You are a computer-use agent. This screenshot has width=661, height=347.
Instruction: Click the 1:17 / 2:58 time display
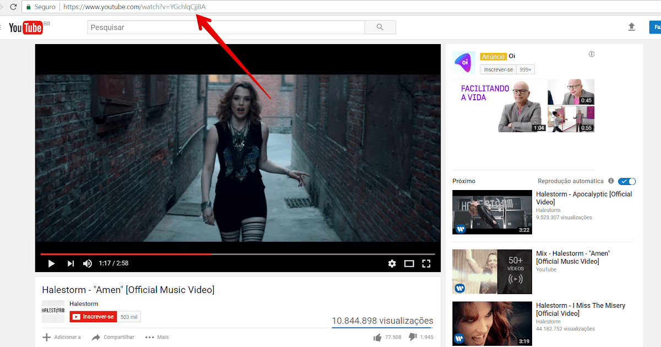pos(113,263)
